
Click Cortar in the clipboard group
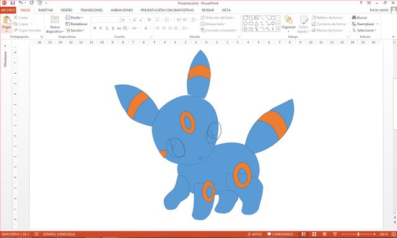click(20, 17)
